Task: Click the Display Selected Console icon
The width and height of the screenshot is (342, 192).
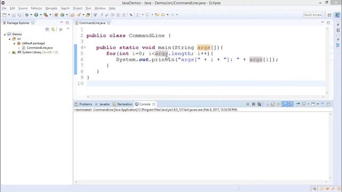Action: (x=304, y=105)
